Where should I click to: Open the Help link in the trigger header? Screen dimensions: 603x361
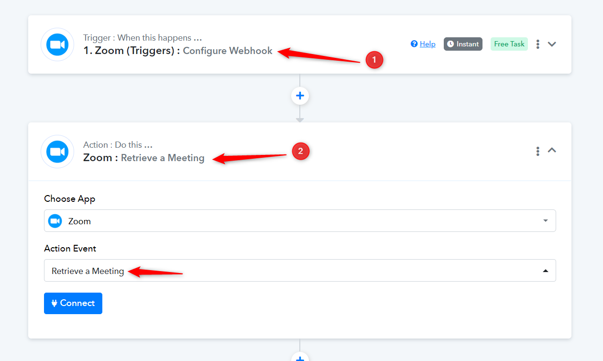point(428,44)
